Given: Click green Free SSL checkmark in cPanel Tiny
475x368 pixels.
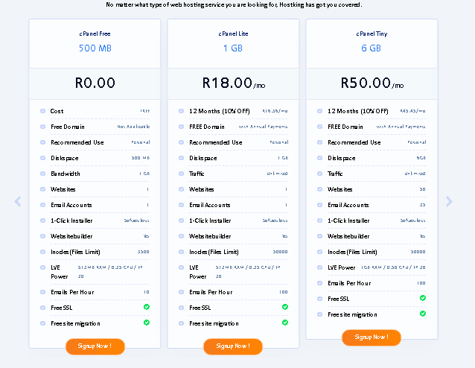Looking at the screenshot, I should tap(423, 298).
